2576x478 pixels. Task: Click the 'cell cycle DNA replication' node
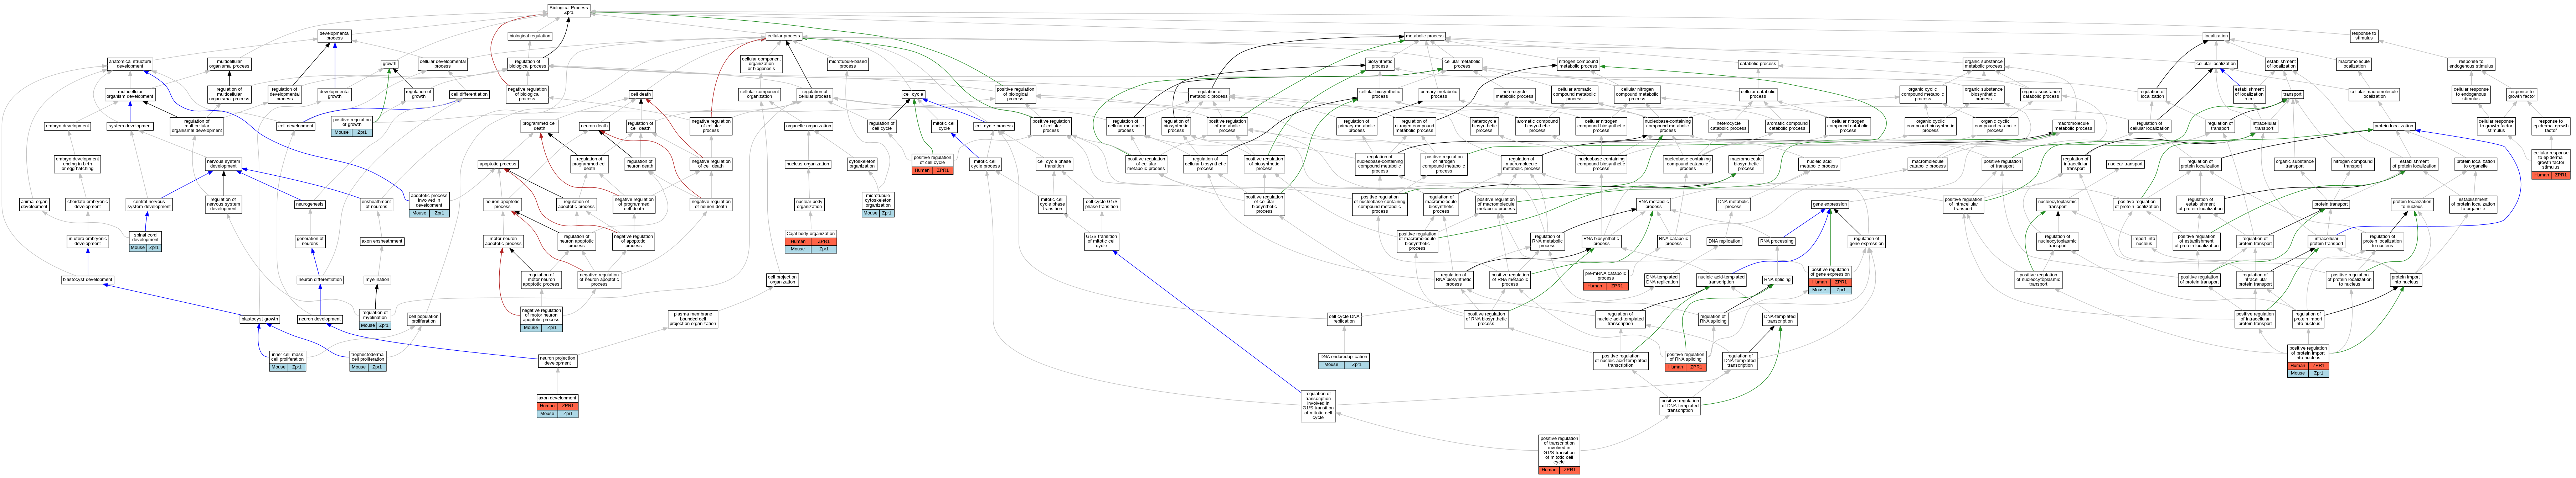1344,319
